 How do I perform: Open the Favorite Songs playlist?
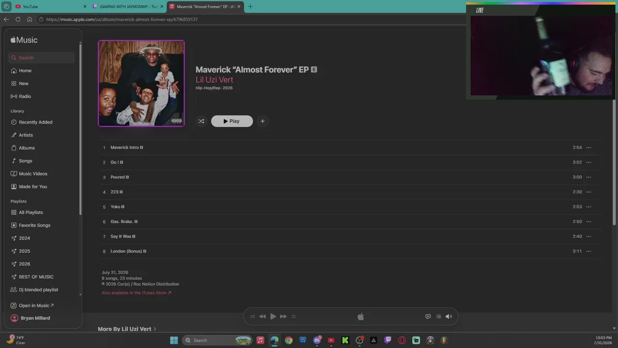[x=34, y=225]
